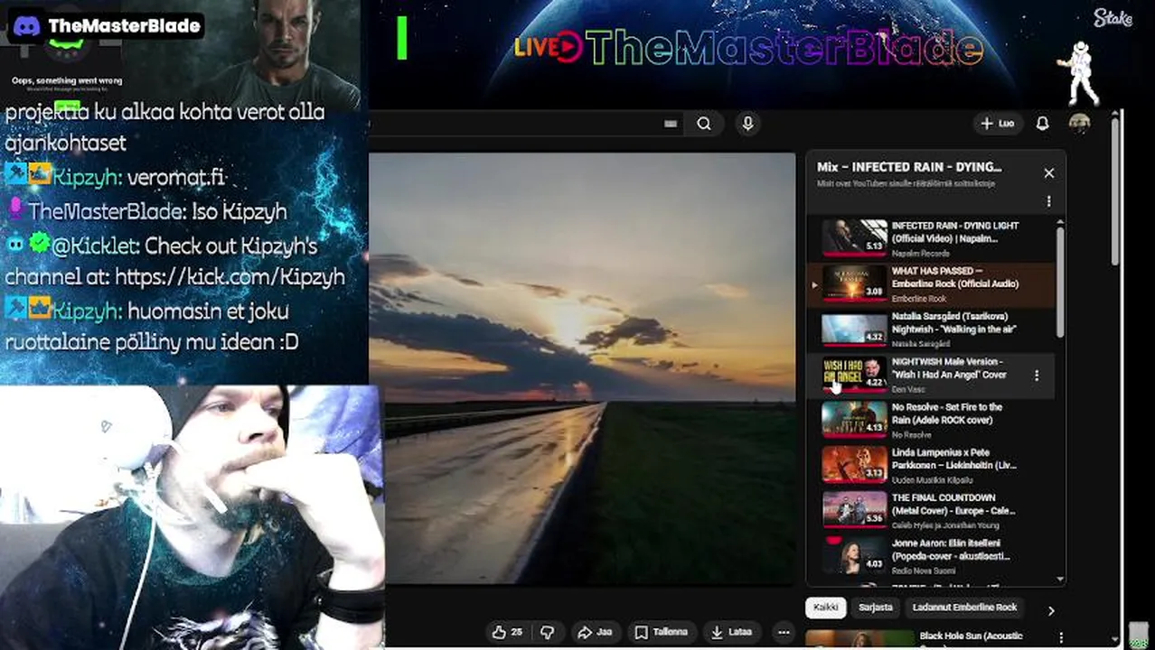
Task: Play INFECTED RAIN - DYING LIGHT thumbnail
Action: click(854, 237)
